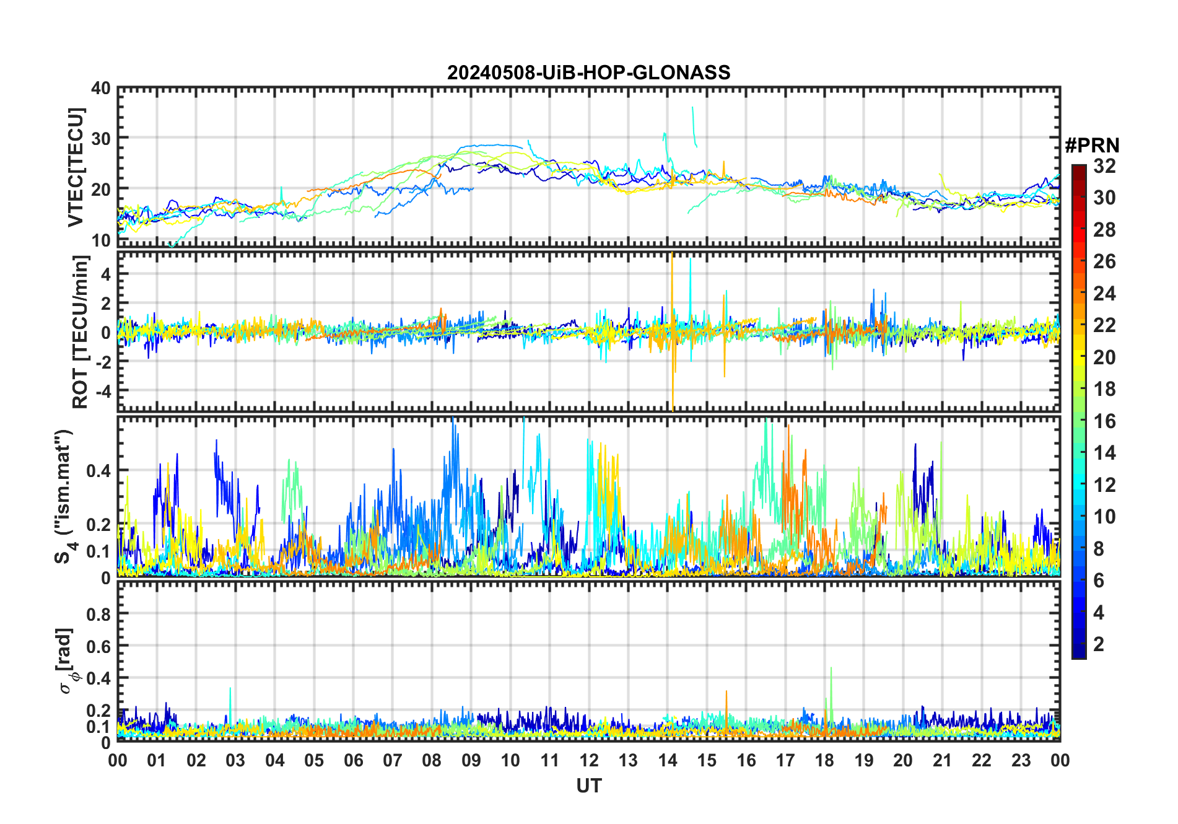Select the colorbar tick label 8

[1099, 548]
